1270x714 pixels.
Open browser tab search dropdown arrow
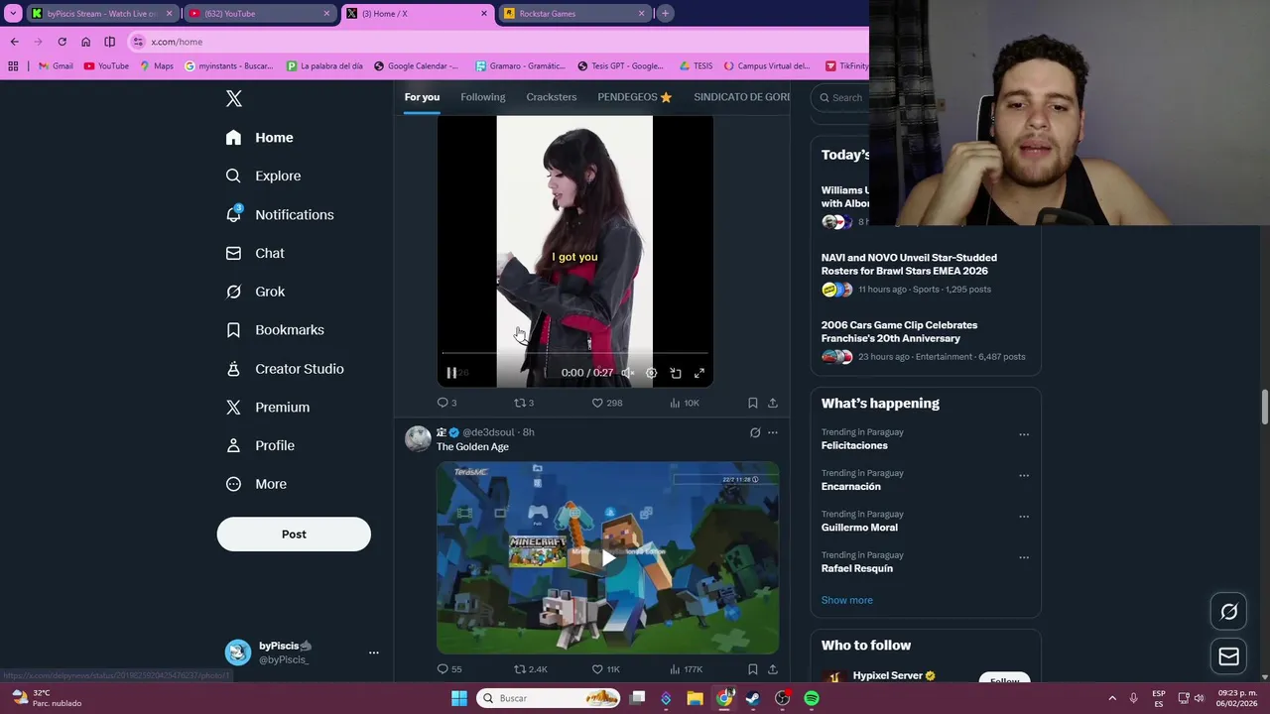[x=13, y=13]
